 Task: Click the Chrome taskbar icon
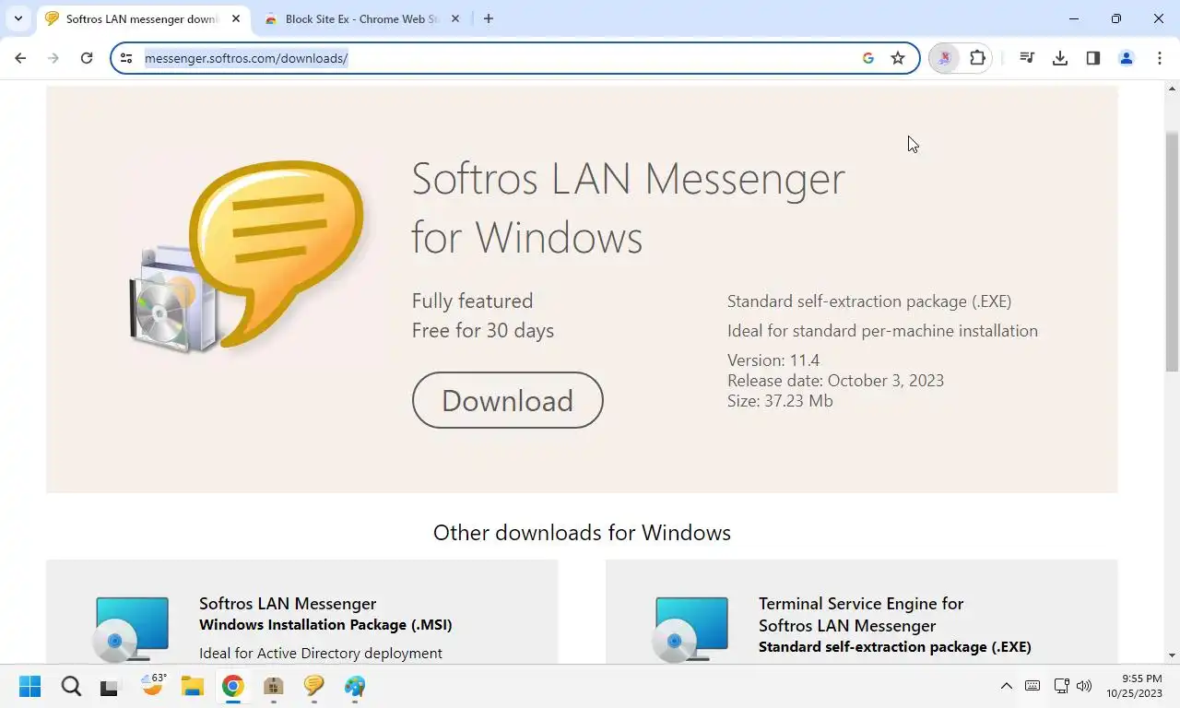[x=232, y=686]
